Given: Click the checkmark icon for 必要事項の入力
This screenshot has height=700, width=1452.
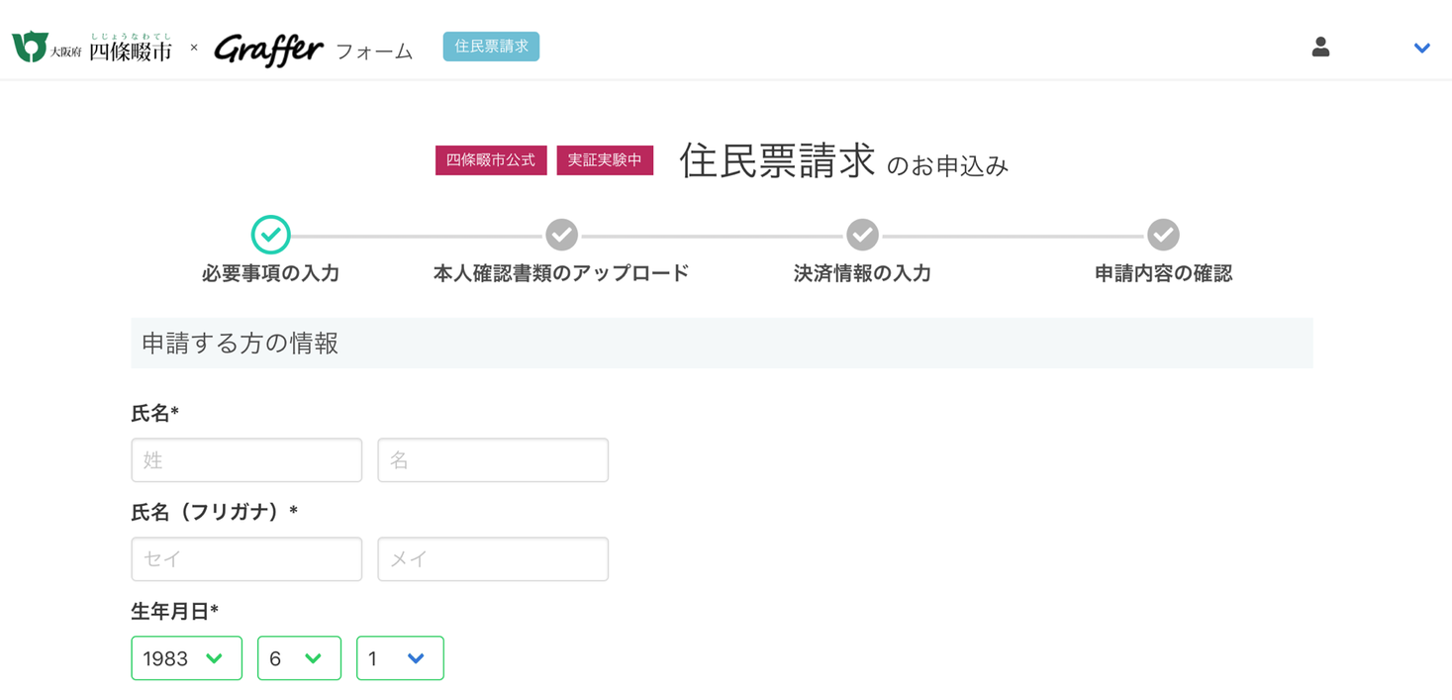Looking at the screenshot, I should click(x=270, y=235).
